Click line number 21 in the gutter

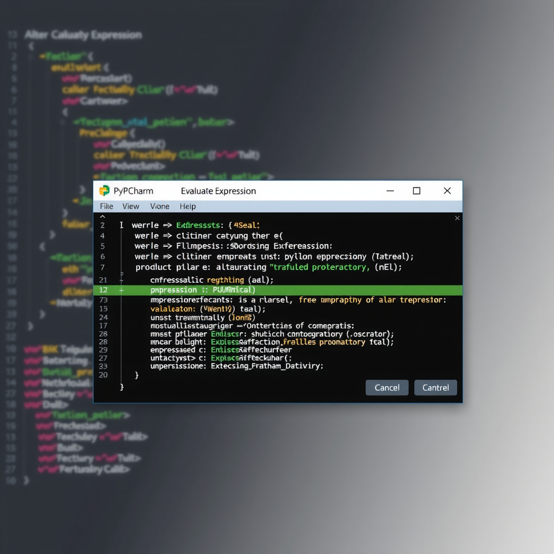tap(103, 280)
